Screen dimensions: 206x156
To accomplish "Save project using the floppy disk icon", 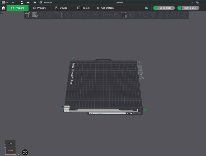I will (22, 2).
